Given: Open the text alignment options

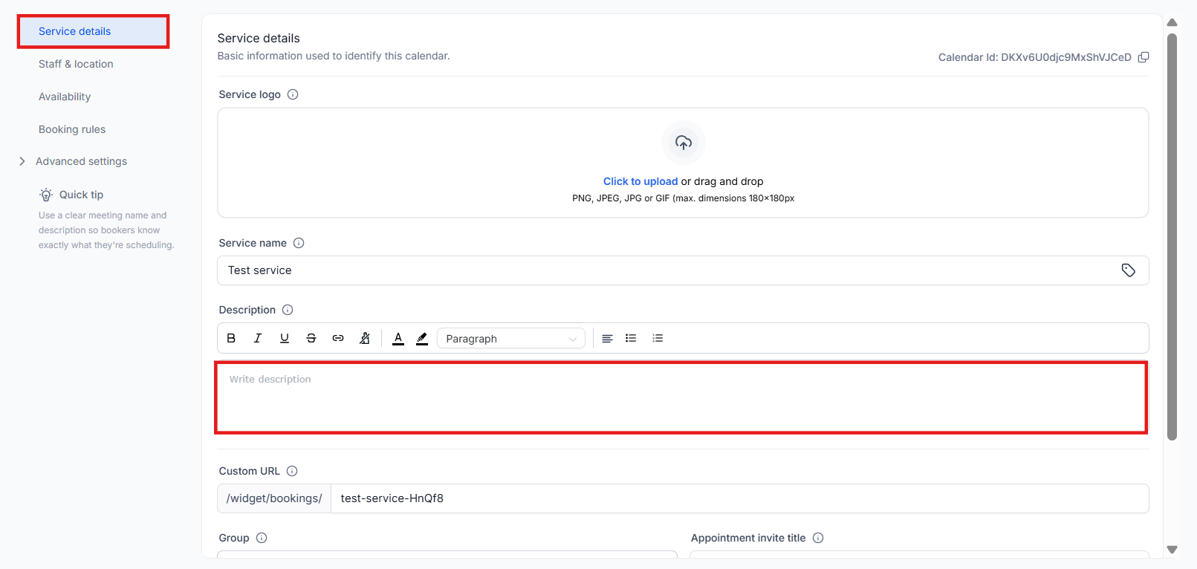Looking at the screenshot, I should pyautogui.click(x=607, y=338).
